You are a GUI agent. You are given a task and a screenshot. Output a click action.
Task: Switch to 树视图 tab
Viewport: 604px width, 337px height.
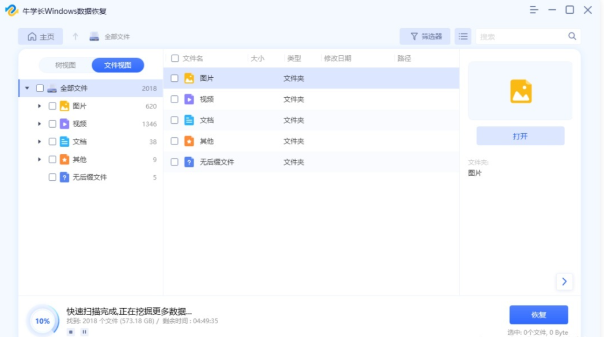[65, 65]
